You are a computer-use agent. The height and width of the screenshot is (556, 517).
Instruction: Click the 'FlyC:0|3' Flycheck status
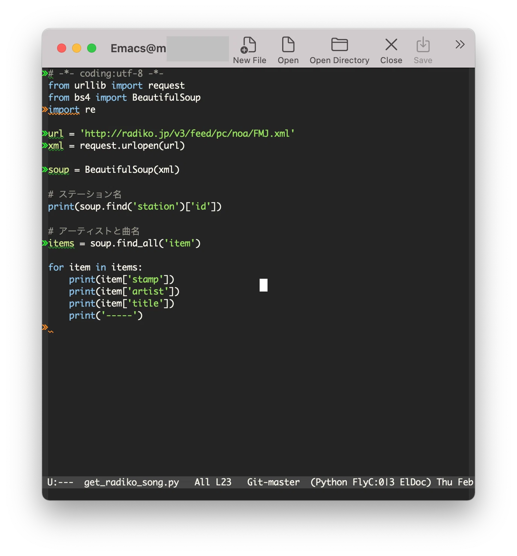[x=373, y=482]
